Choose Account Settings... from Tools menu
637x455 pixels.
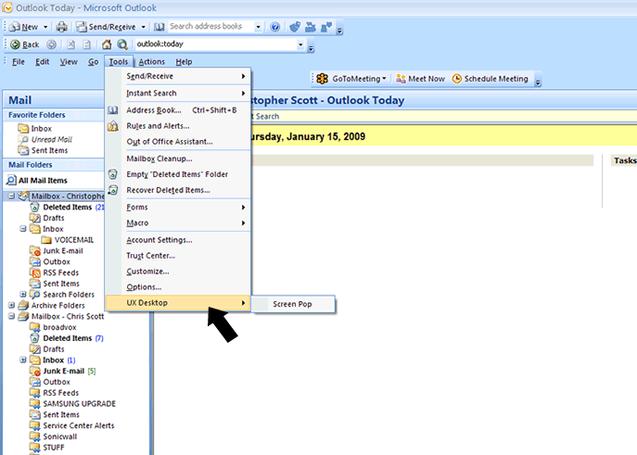(x=178, y=240)
